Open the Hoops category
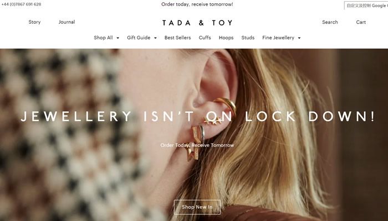Viewport: 388px width, 221px height. point(226,38)
